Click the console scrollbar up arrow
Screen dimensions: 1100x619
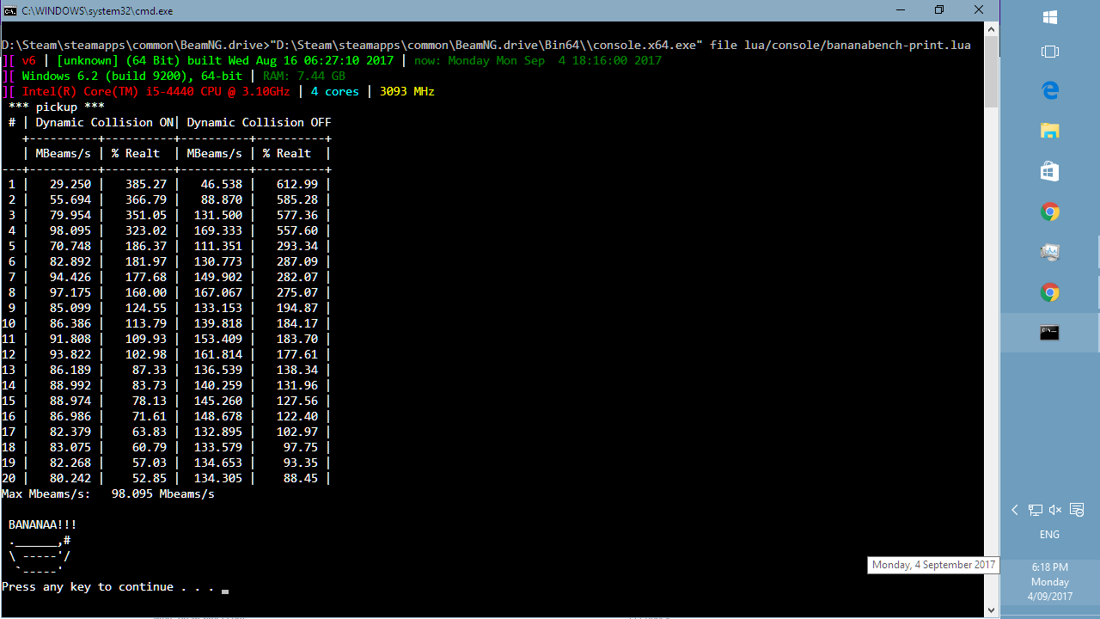point(991,29)
